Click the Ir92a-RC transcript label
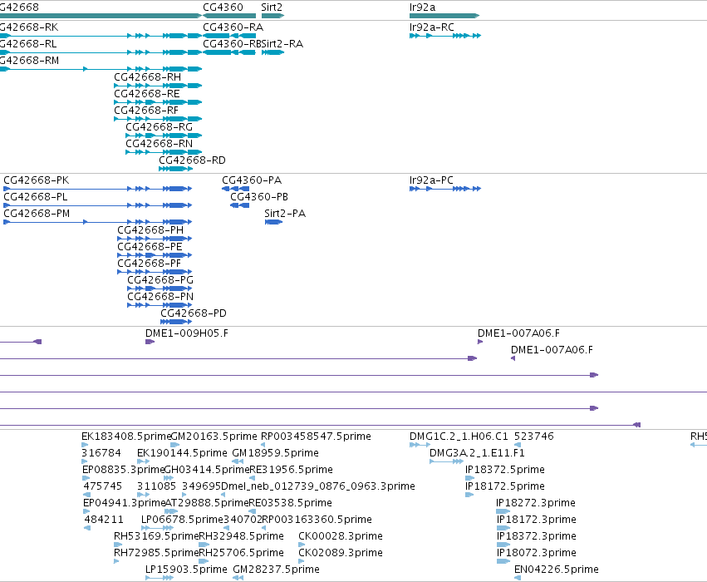The width and height of the screenshot is (707, 582). [x=431, y=27]
